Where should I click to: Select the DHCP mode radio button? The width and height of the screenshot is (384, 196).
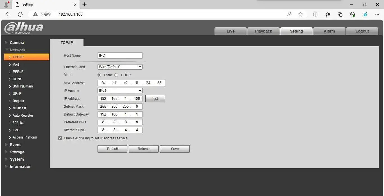[116, 75]
